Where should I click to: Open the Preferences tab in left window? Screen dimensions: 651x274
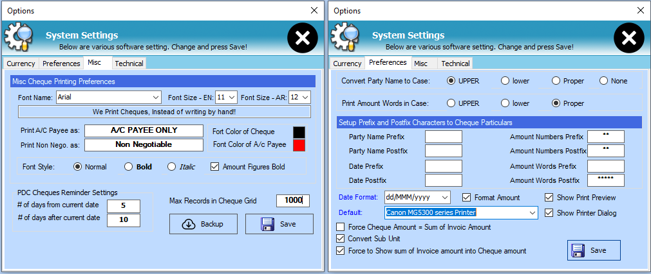(61, 64)
